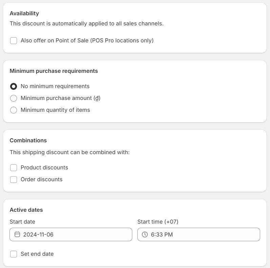Pick the Minimum quantity of items radio
270x268 pixels.
tap(14, 110)
